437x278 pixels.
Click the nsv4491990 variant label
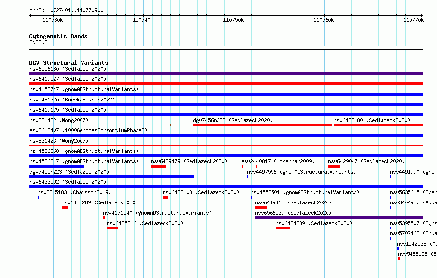click(413, 172)
